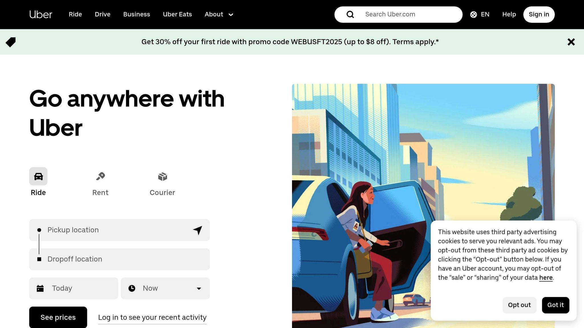584x328 pixels.
Task: Close the promo code banner
Action: click(x=571, y=42)
